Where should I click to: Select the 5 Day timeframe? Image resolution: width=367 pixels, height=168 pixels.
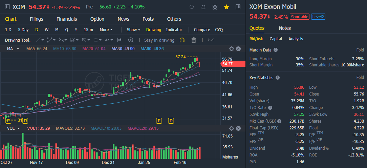pyautogui.click(x=23, y=30)
